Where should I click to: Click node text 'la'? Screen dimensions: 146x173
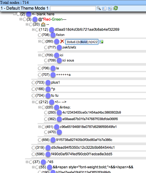(x=57, y=68)
